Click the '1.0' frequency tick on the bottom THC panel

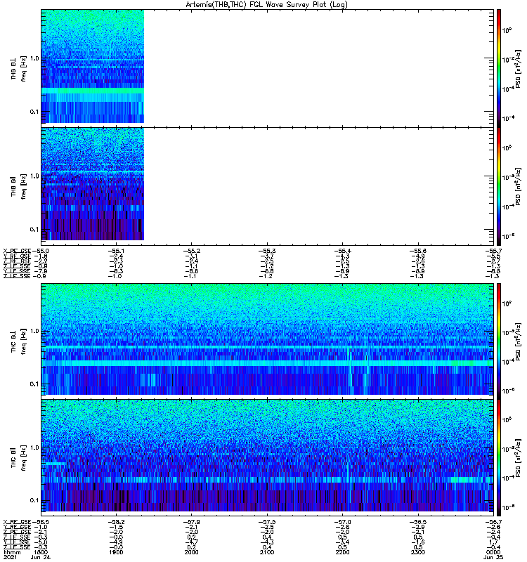(x=34, y=447)
